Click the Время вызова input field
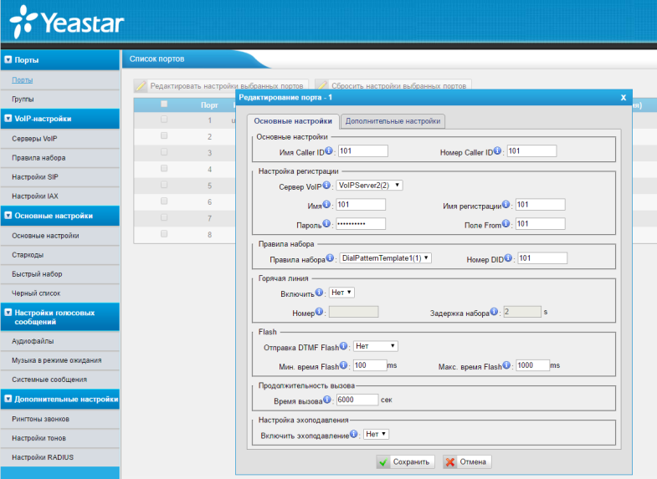Screen dimensions: 657x479 (357, 400)
